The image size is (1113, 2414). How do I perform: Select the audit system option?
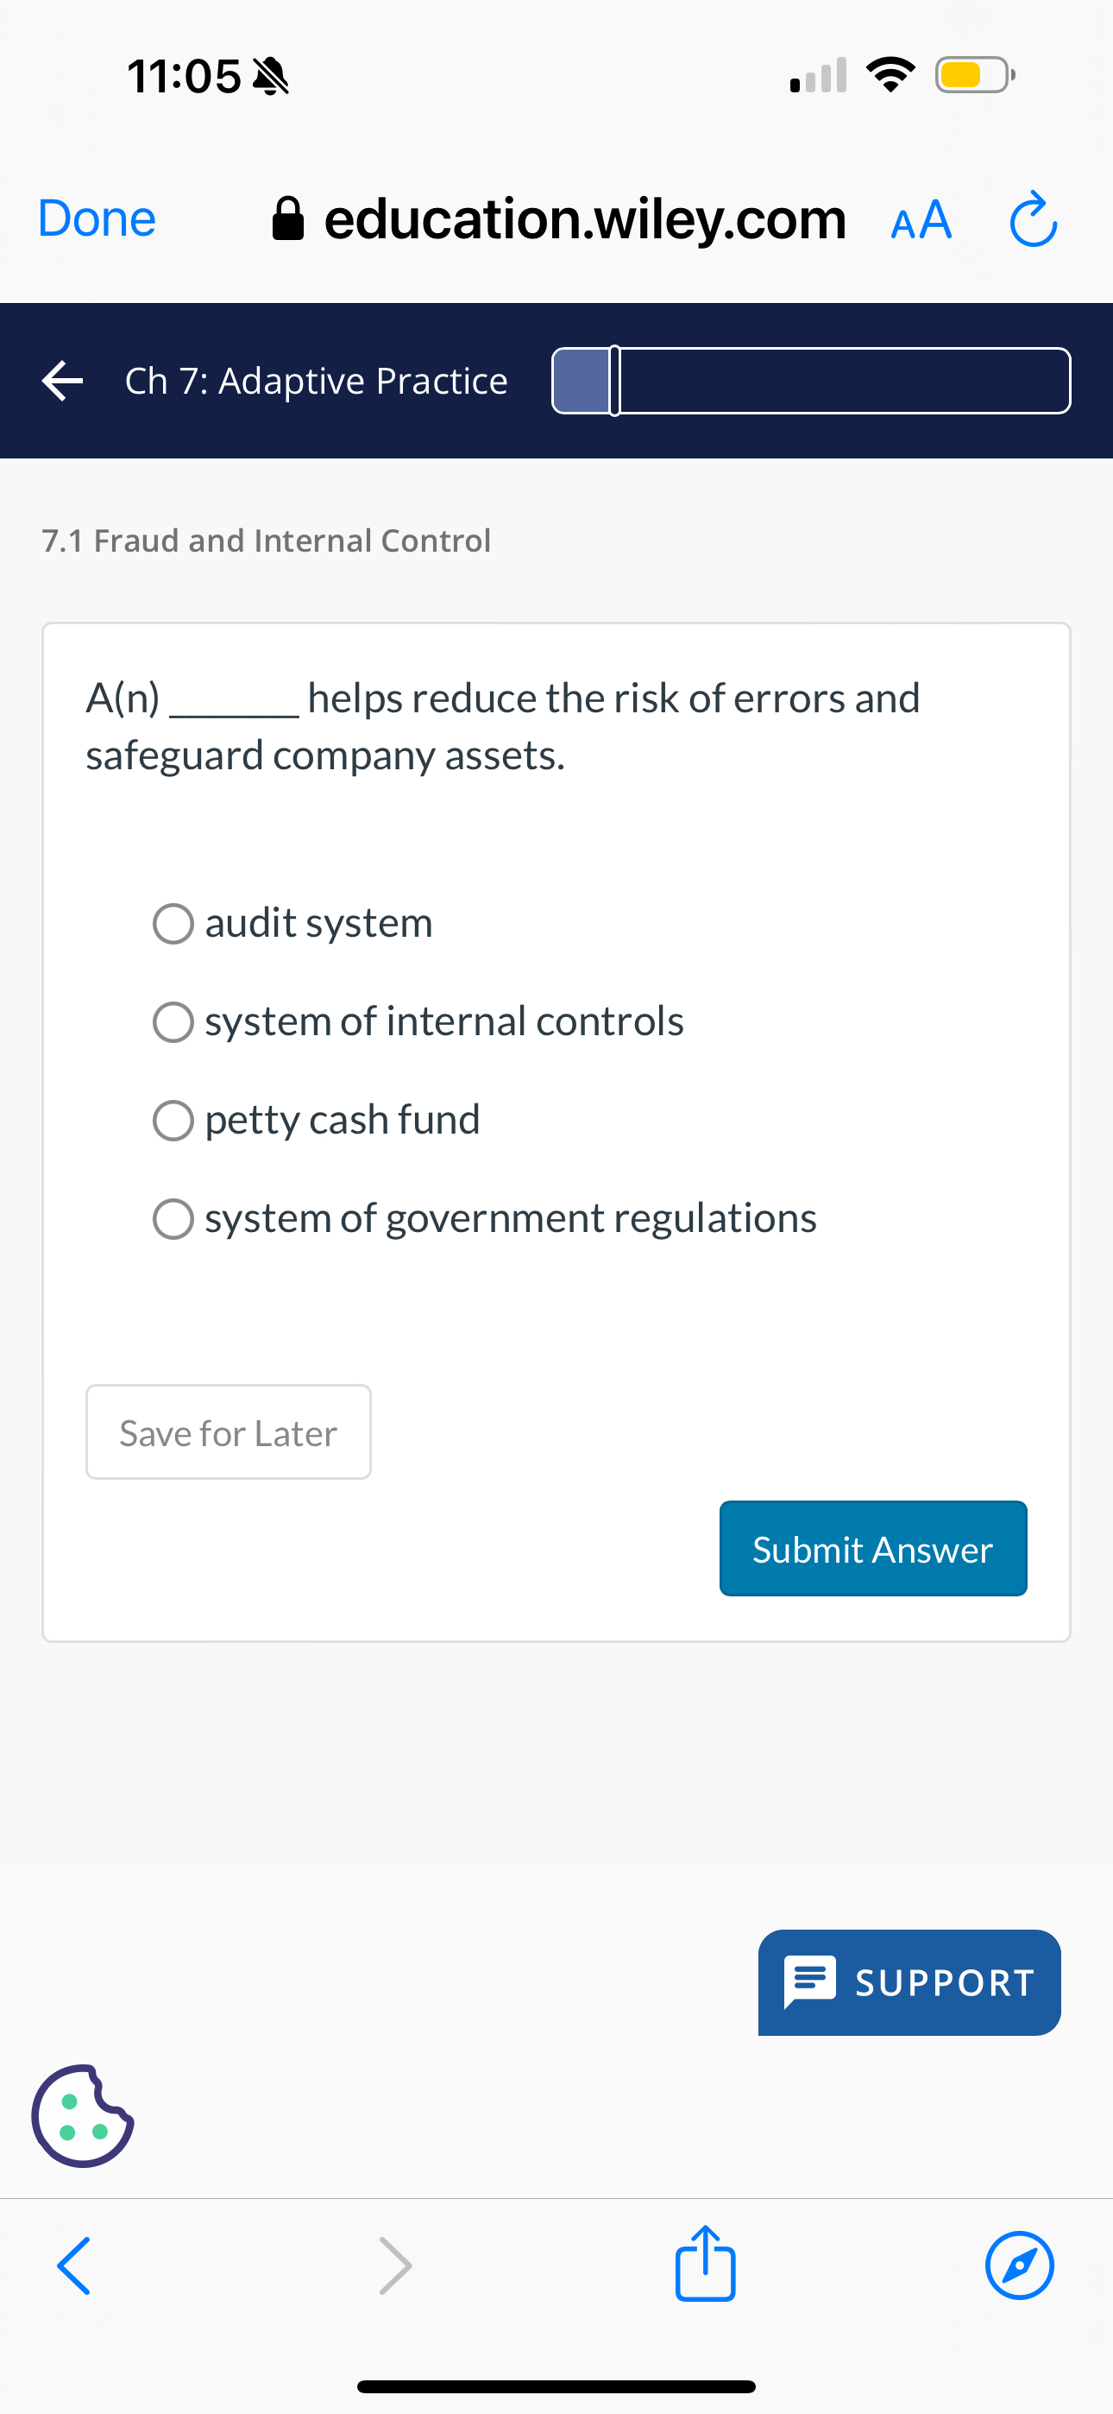pos(173,923)
